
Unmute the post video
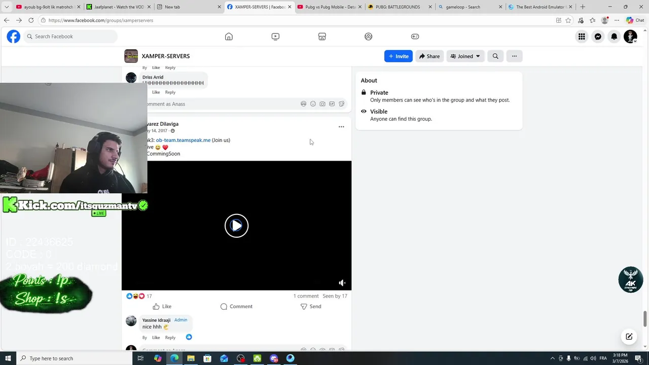click(342, 283)
